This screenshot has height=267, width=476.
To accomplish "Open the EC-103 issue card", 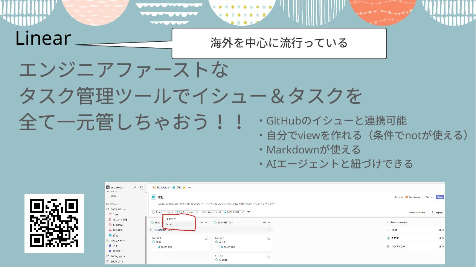I will click(180, 243).
